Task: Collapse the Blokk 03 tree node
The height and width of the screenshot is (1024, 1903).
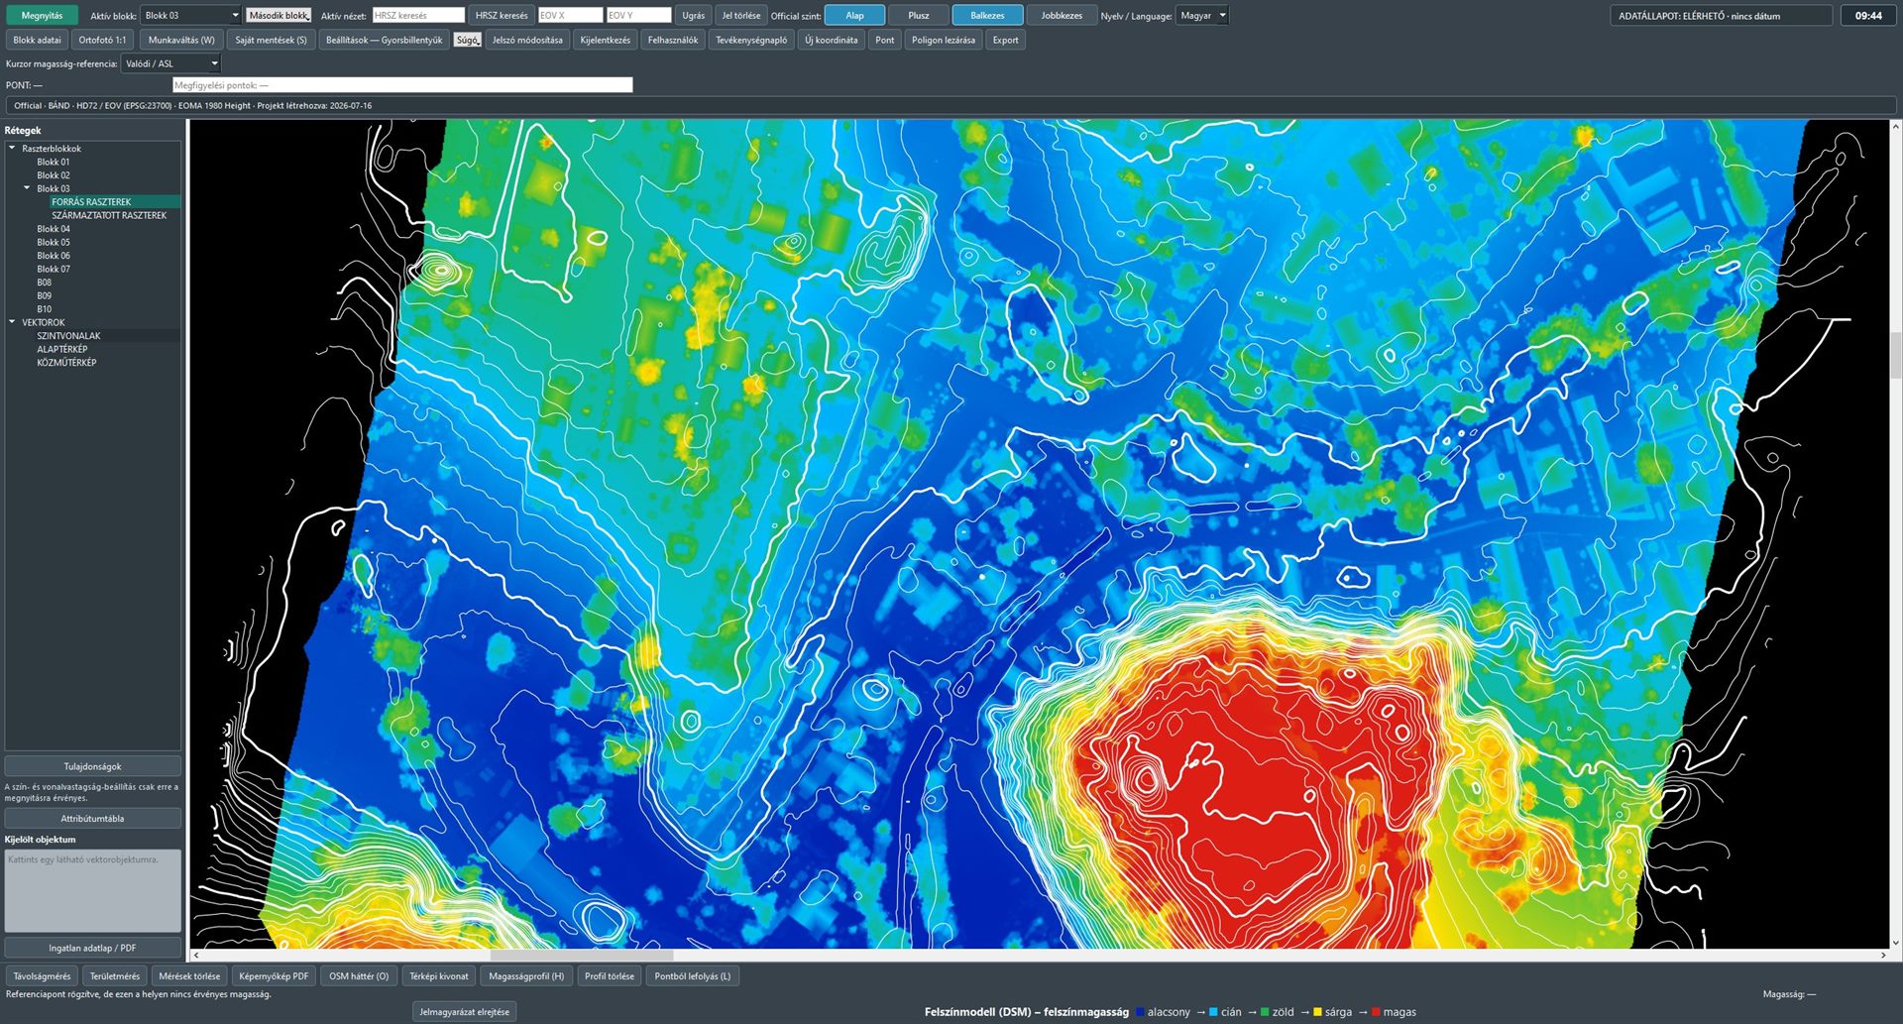Action: tap(28, 188)
